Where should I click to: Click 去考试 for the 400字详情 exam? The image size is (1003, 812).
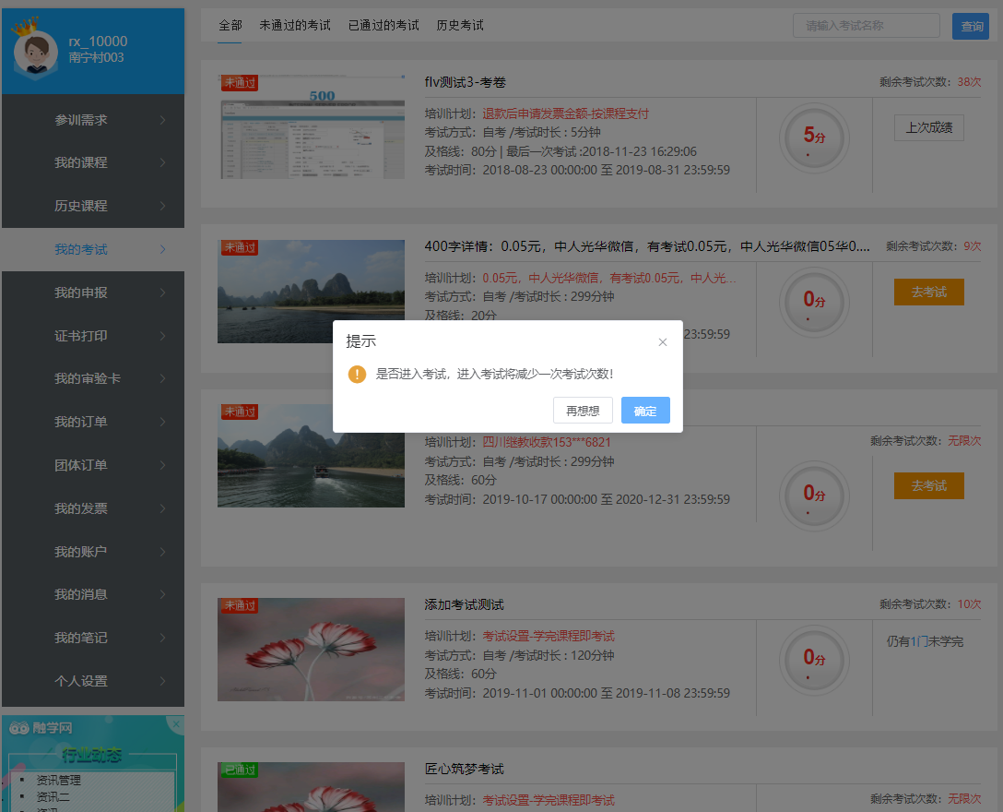929,292
